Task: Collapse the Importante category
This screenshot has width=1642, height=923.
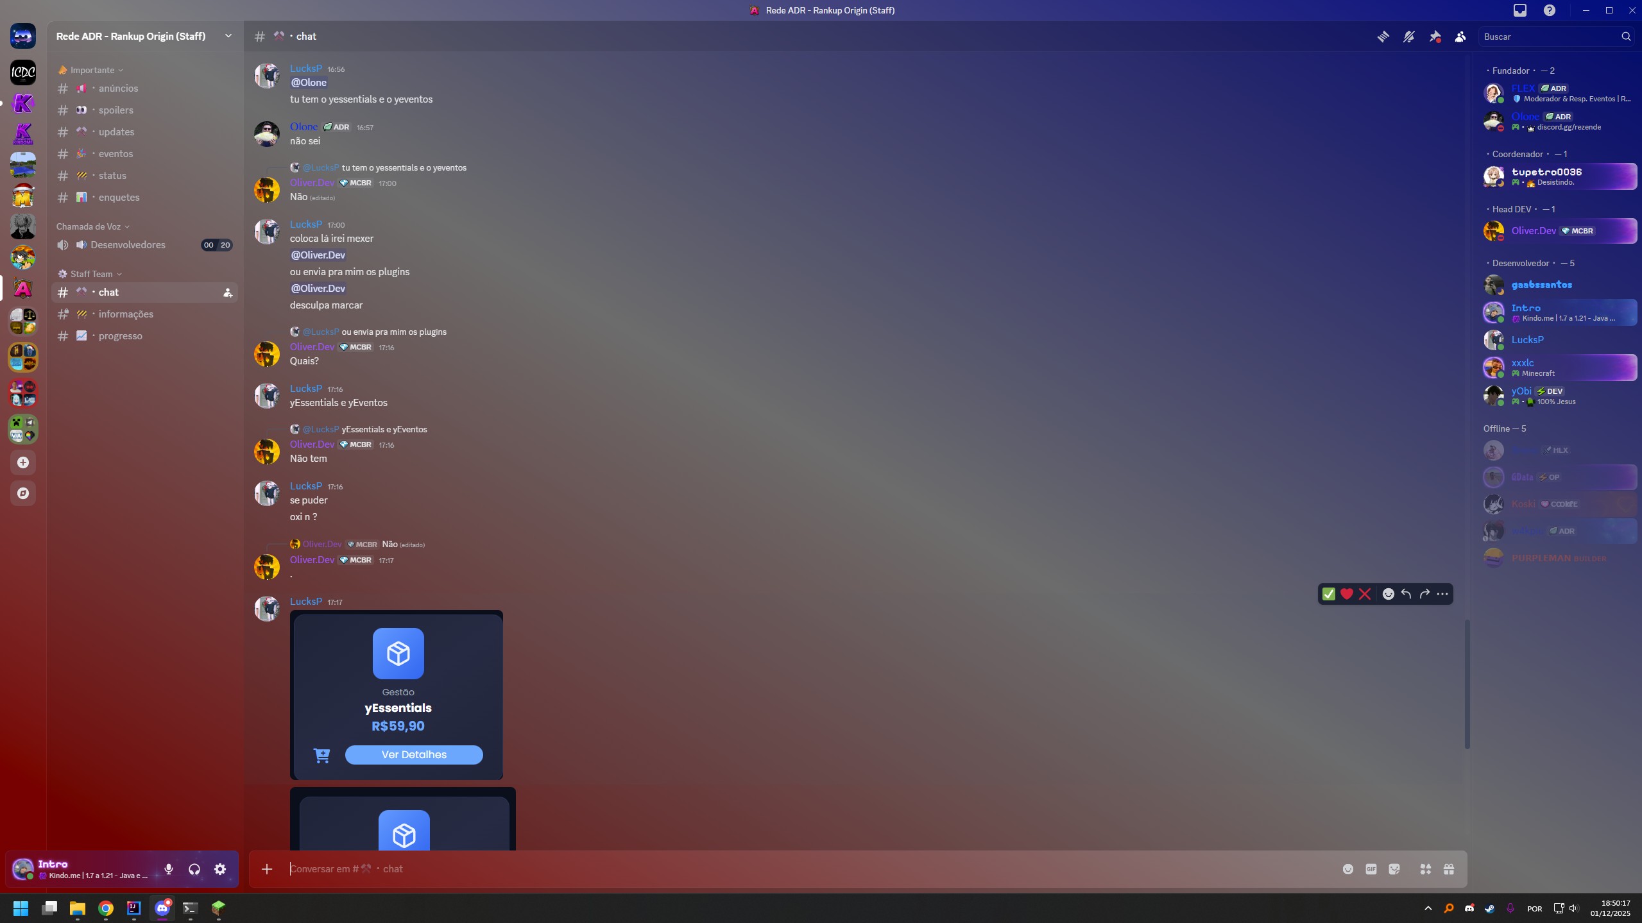Action: pos(92,70)
